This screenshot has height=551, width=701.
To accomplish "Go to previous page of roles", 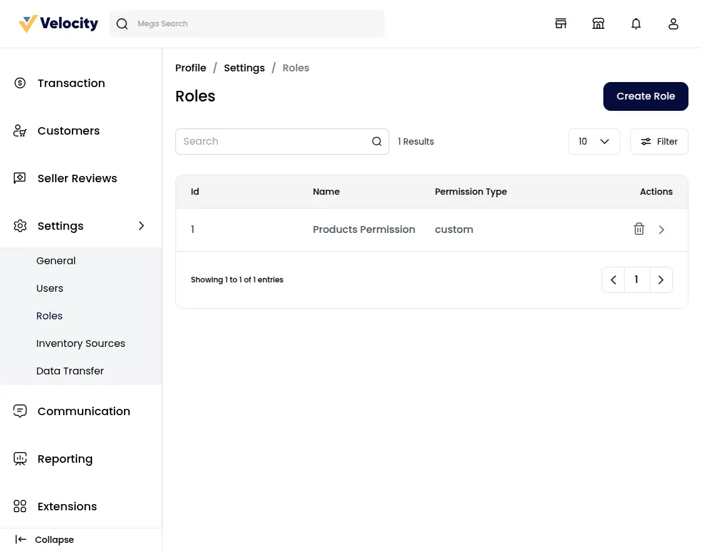I will pyautogui.click(x=613, y=280).
